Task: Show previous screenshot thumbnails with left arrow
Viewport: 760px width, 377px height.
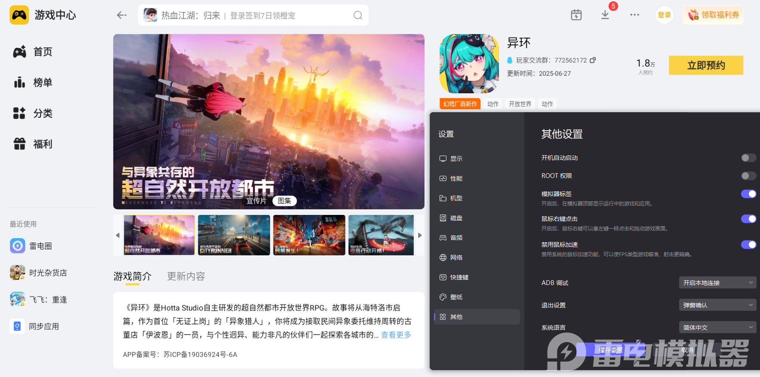Action: (x=117, y=235)
